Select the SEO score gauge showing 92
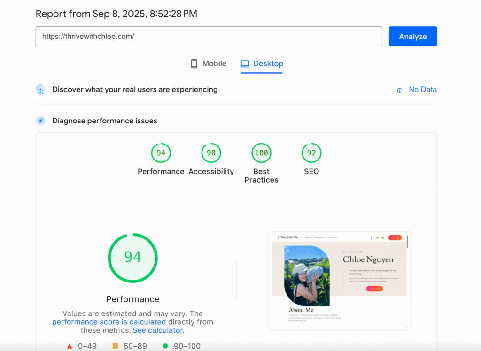 tap(311, 153)
